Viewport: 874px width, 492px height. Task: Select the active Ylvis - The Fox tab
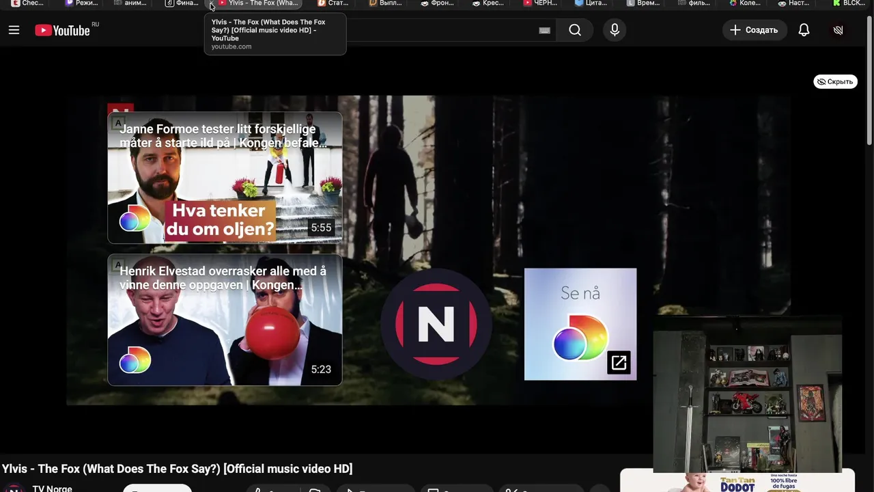(x=259, y=3)
